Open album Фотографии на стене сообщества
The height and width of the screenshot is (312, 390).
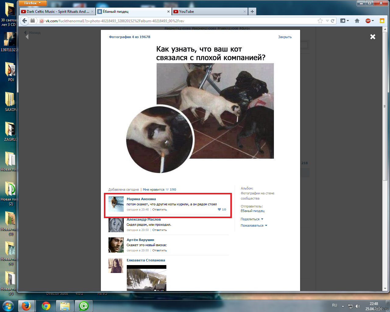tap(257, 196)
